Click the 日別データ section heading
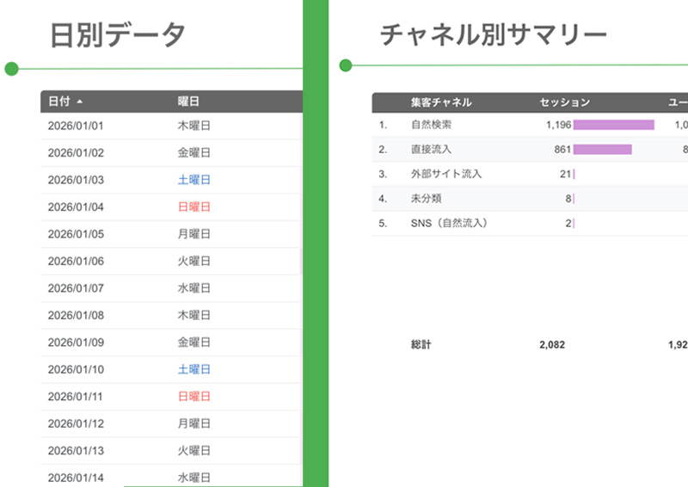Viewport: 688px width, 487px height. click(118, 35)
